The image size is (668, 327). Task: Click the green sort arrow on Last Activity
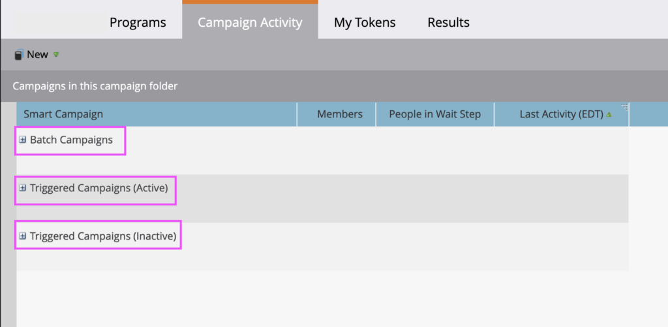[609, 115]
